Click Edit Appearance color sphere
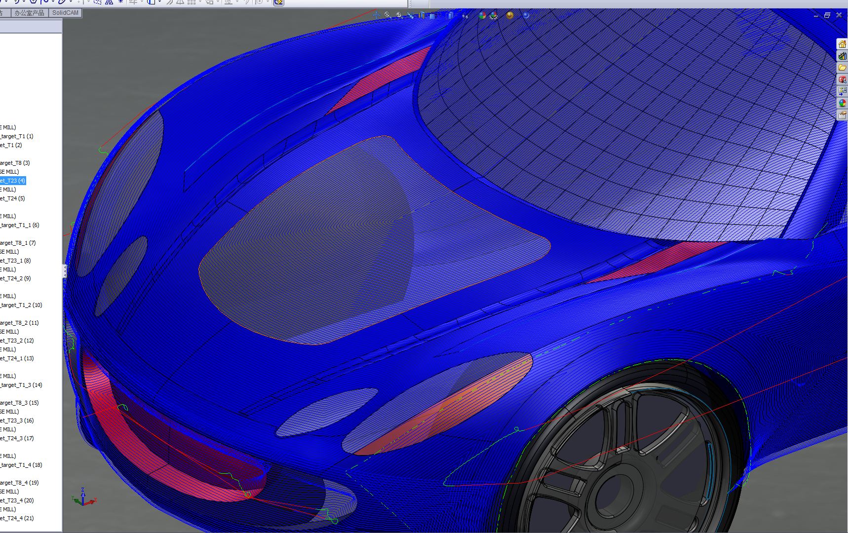The height and width of the screenshot is (533, 848). [482, 15]
